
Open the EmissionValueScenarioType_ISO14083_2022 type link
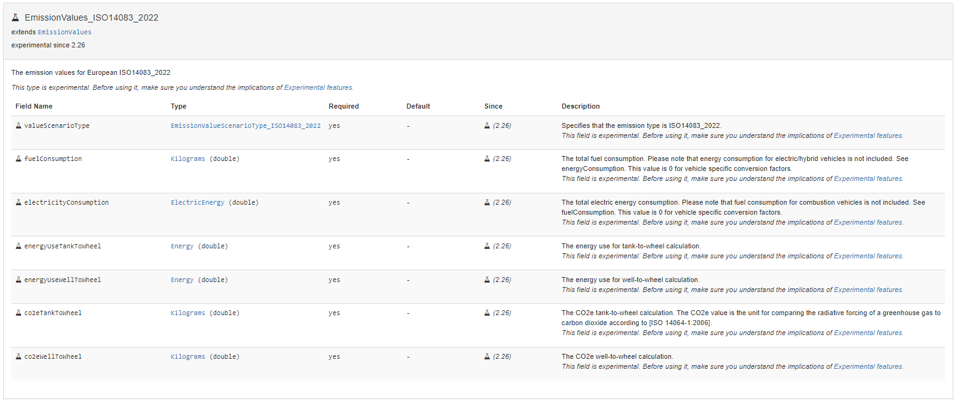click(246, 125)
